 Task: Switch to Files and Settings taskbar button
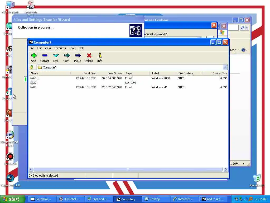(x=99, y=199)
